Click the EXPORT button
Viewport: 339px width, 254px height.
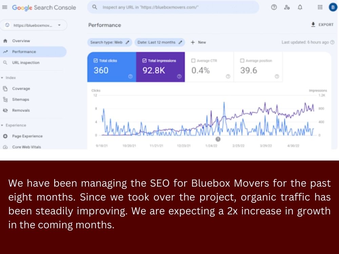point(322,25)
